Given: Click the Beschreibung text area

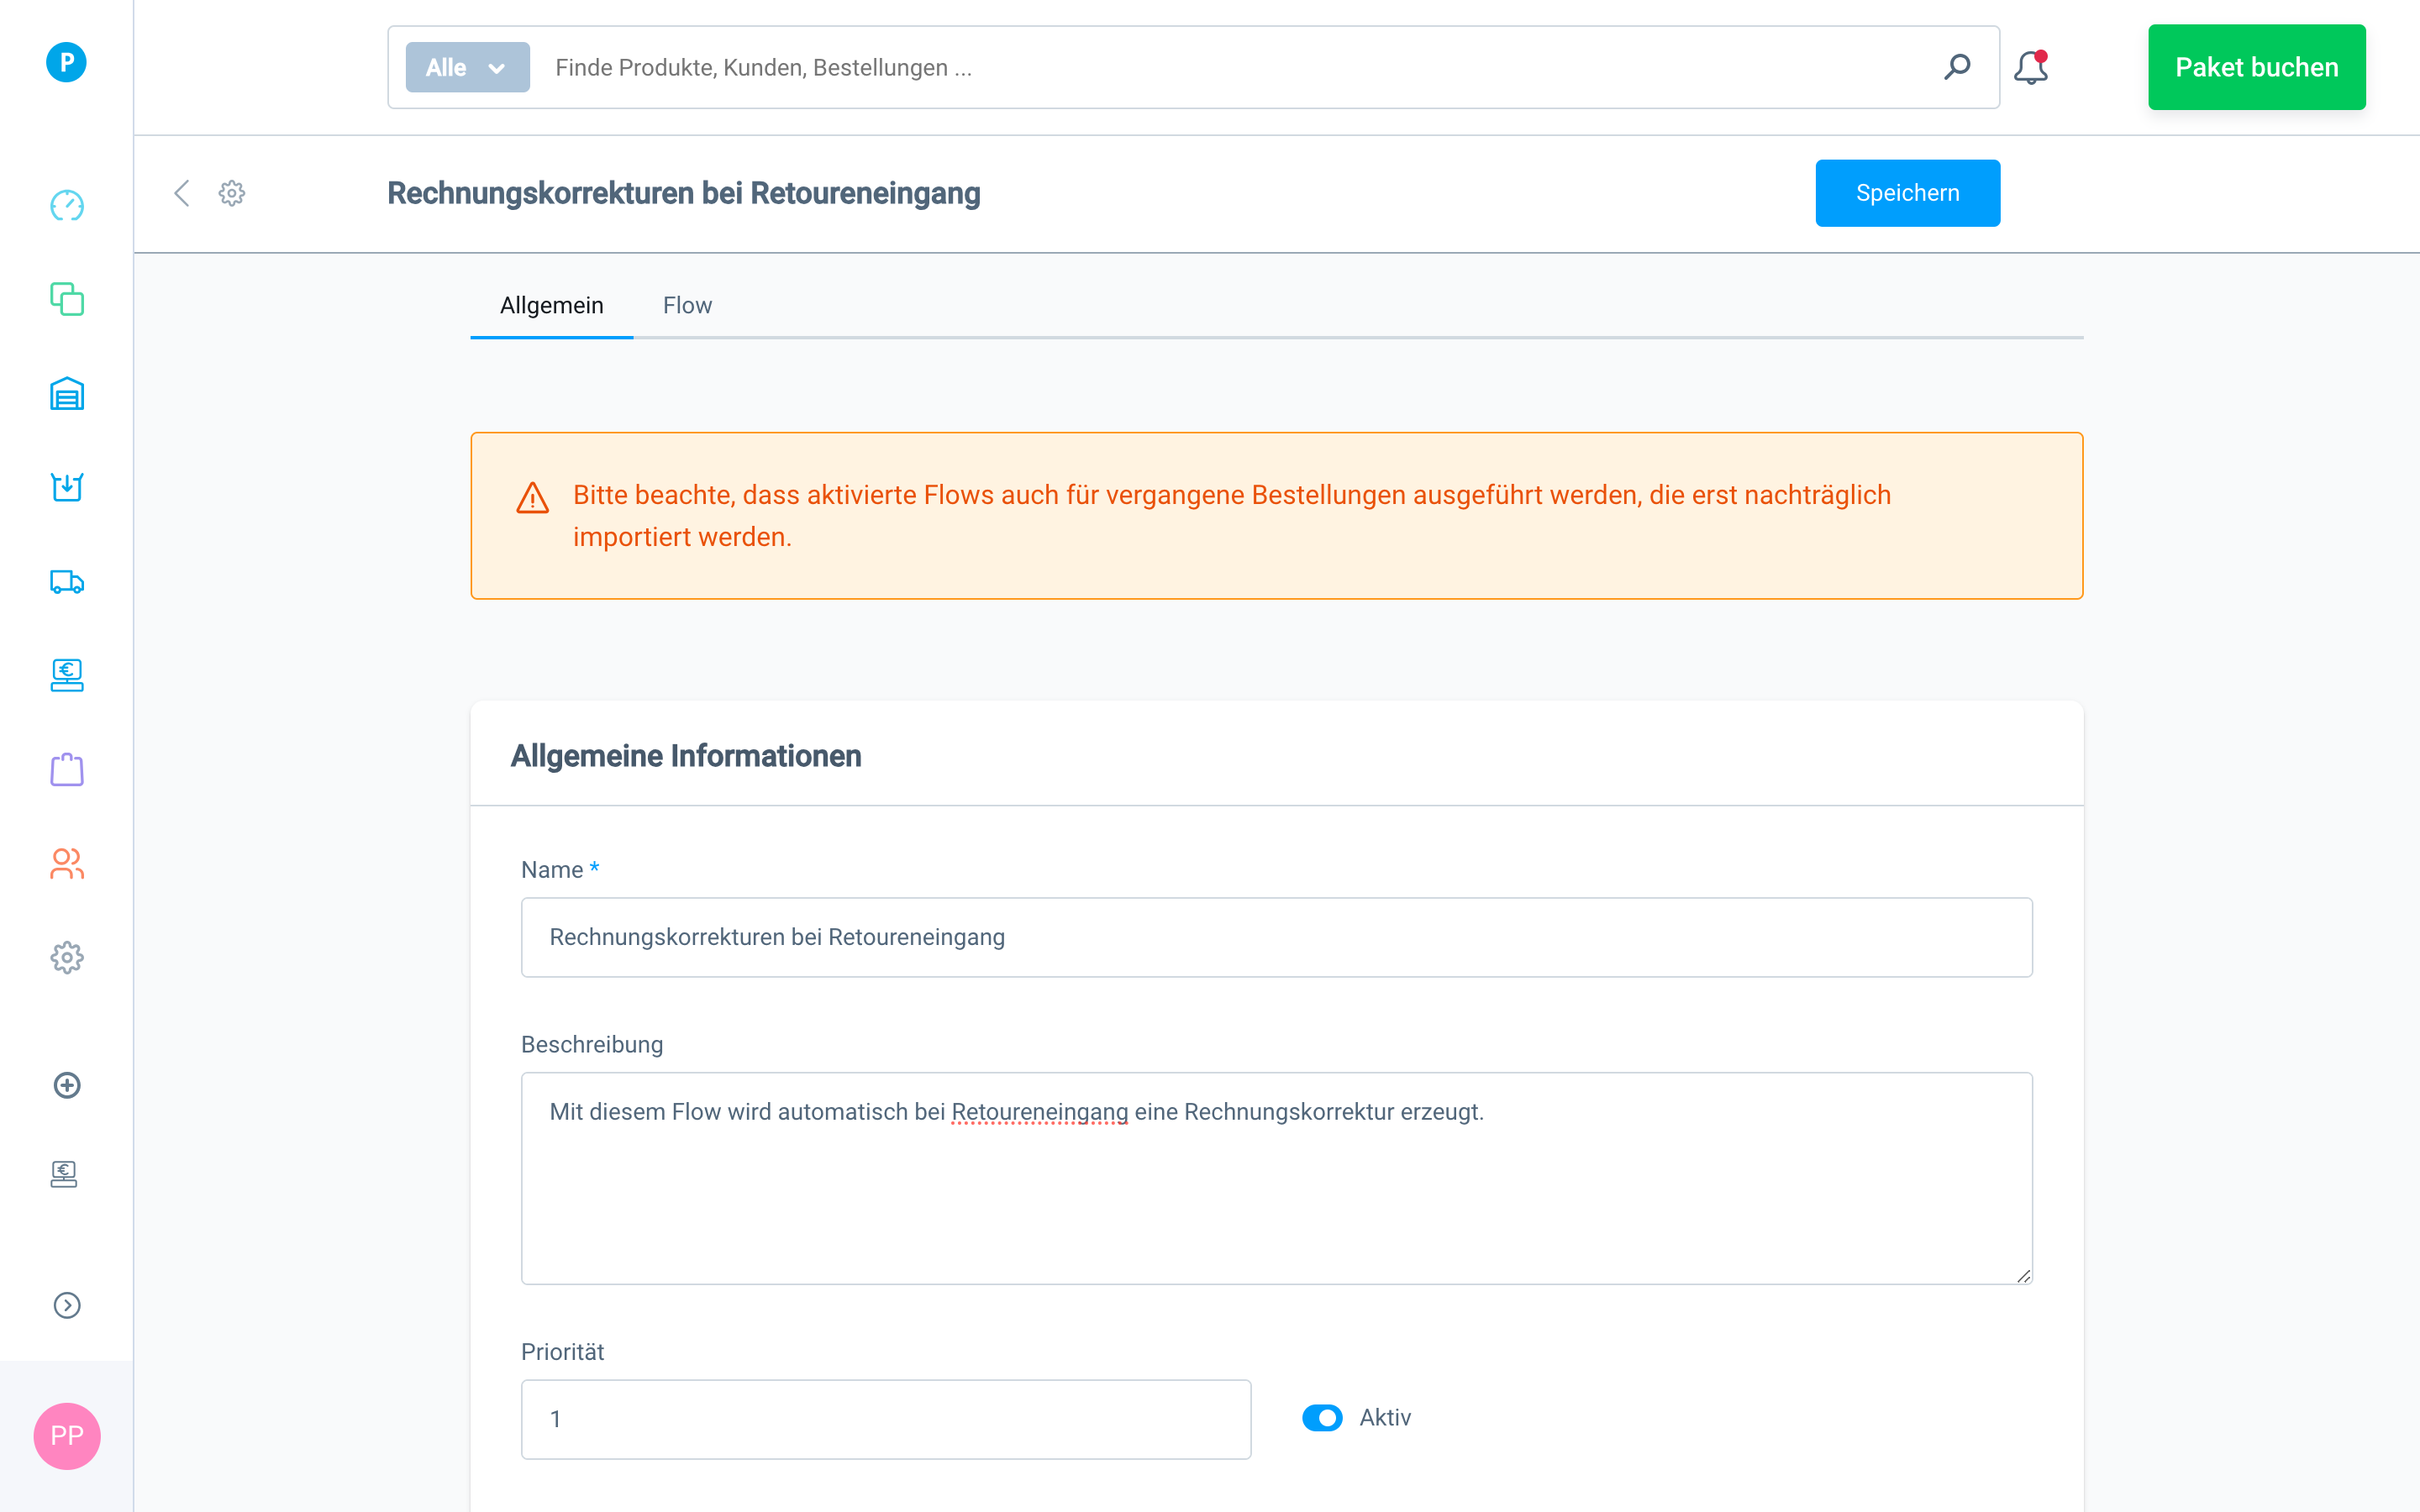Looking at the screenshot, I should tap(1276, 1178).
